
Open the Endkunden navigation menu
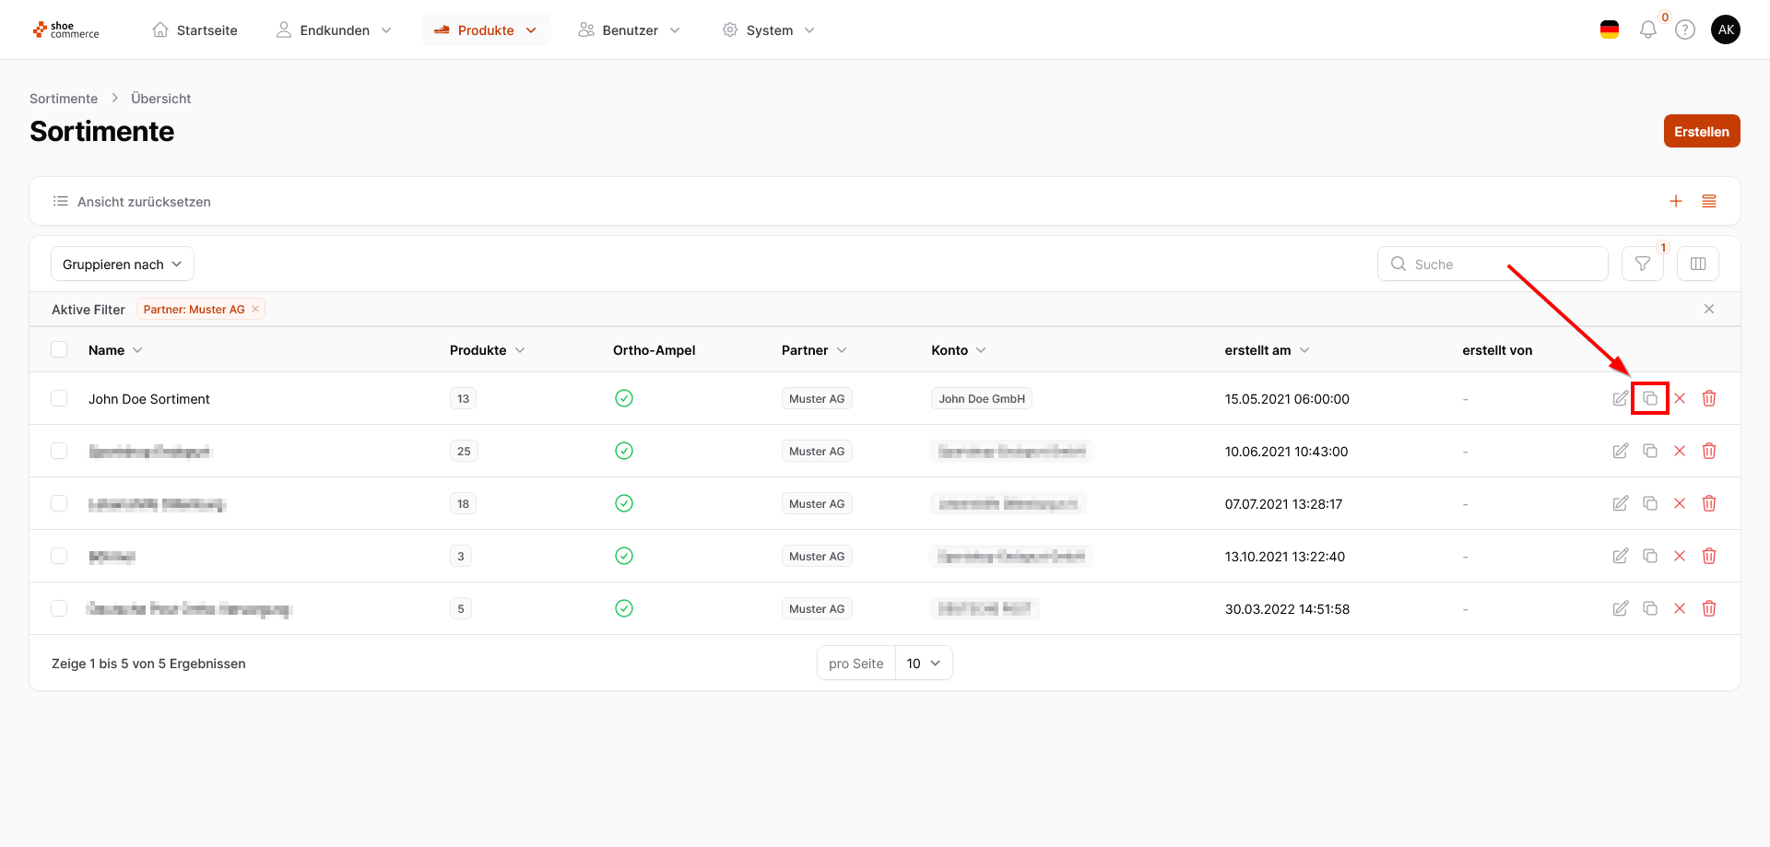tap(334, 30)
